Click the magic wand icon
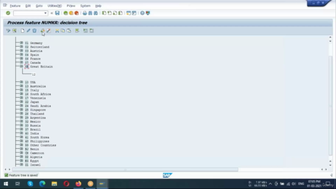The height and width of the screenshot is (189, 336). click(49, 30)
